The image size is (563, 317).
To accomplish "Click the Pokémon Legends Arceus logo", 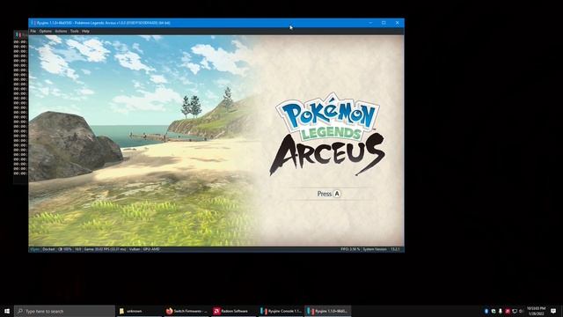I will point(328,134).
